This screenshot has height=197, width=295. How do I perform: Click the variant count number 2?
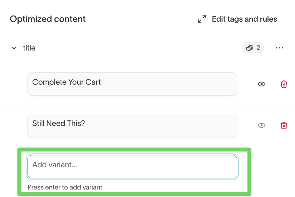point(258,48)
